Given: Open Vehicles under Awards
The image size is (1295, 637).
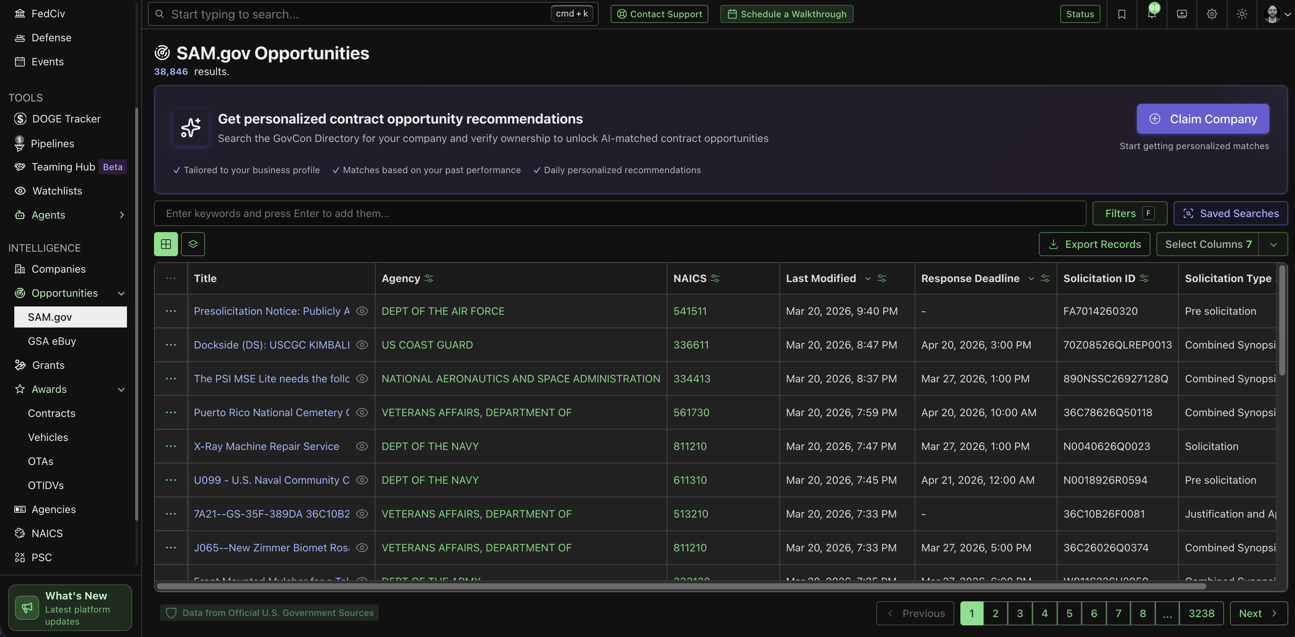Looking at the screenshot, I should 48,438.
